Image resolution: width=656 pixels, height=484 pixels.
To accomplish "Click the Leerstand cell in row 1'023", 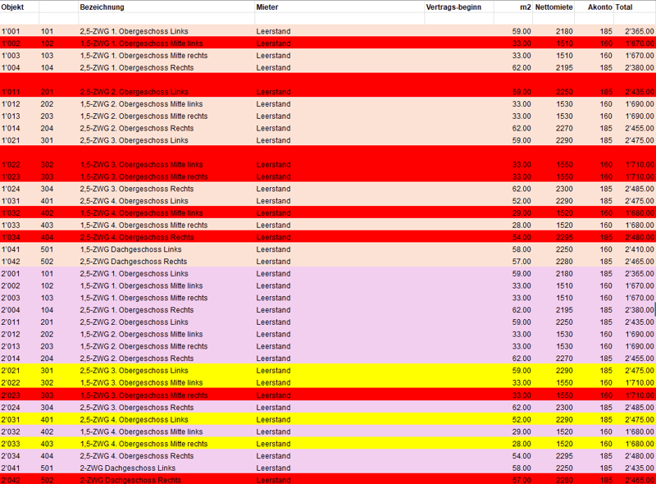I will [x=273, y=177].
